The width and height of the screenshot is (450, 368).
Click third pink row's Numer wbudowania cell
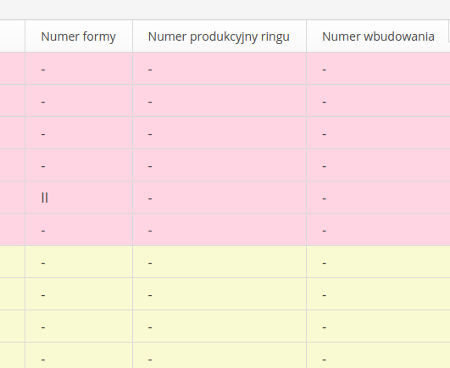[378, 132]
